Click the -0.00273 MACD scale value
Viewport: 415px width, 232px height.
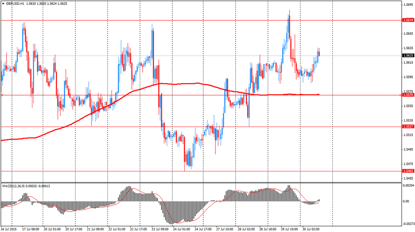(x=408, y=224)
